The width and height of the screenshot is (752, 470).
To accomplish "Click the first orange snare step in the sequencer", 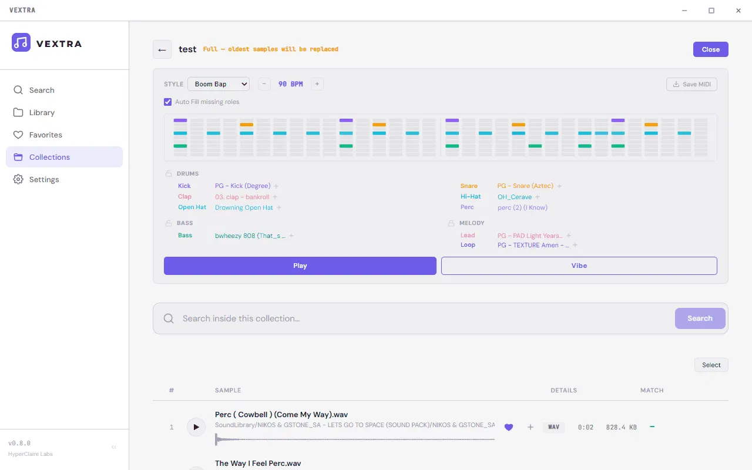I will (x=247, y=125).
